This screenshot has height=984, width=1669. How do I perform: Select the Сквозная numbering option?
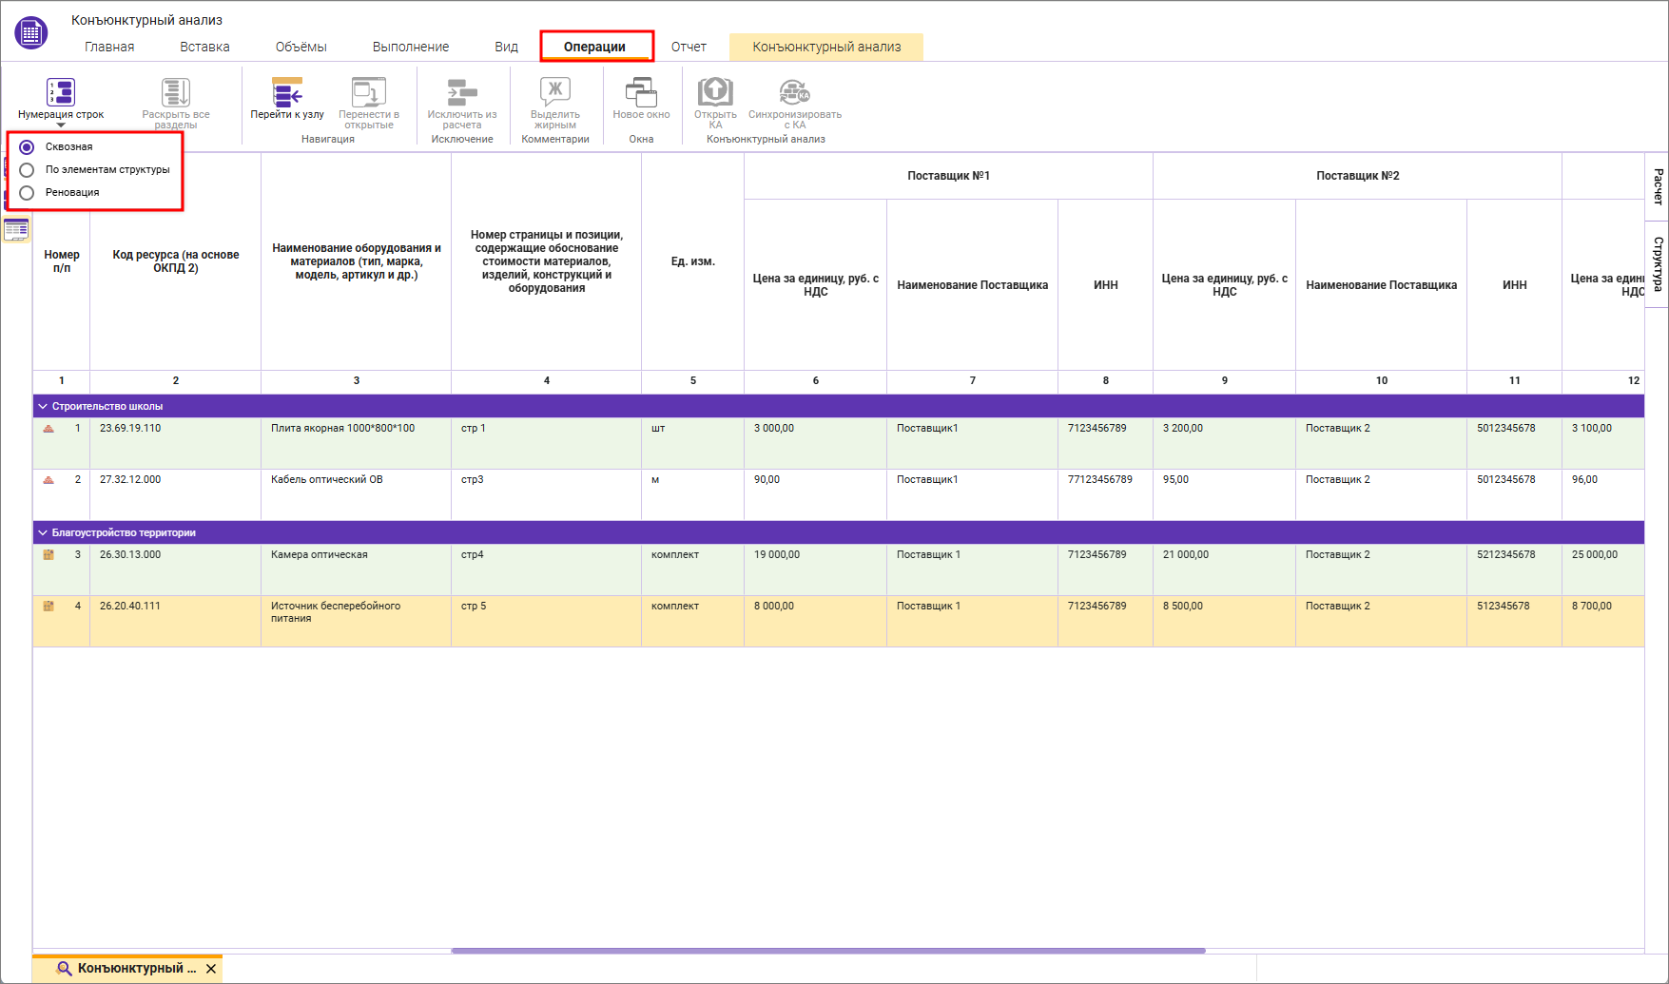pyautogui.click(x=27, y=147)
